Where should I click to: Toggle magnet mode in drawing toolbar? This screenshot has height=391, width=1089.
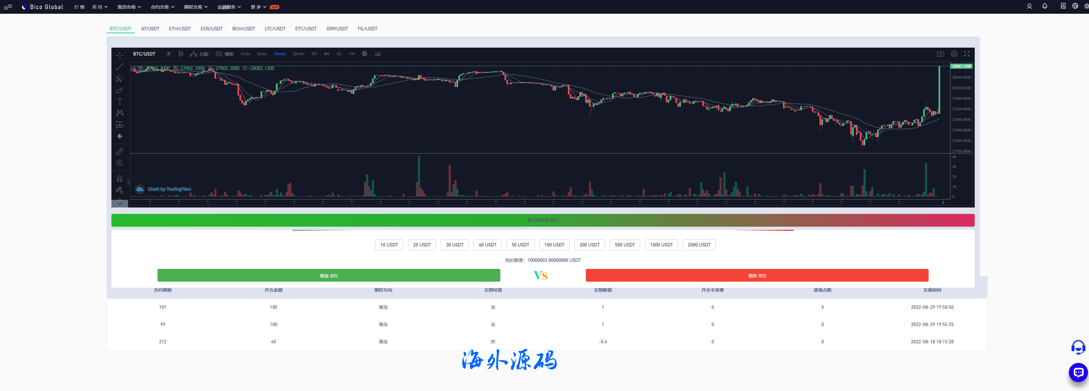120,178
